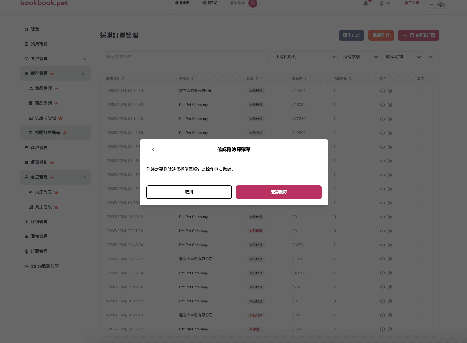This screenshot has width=467, height=343.
Task: Toggle sort direction arrow button
Action: 430,57
